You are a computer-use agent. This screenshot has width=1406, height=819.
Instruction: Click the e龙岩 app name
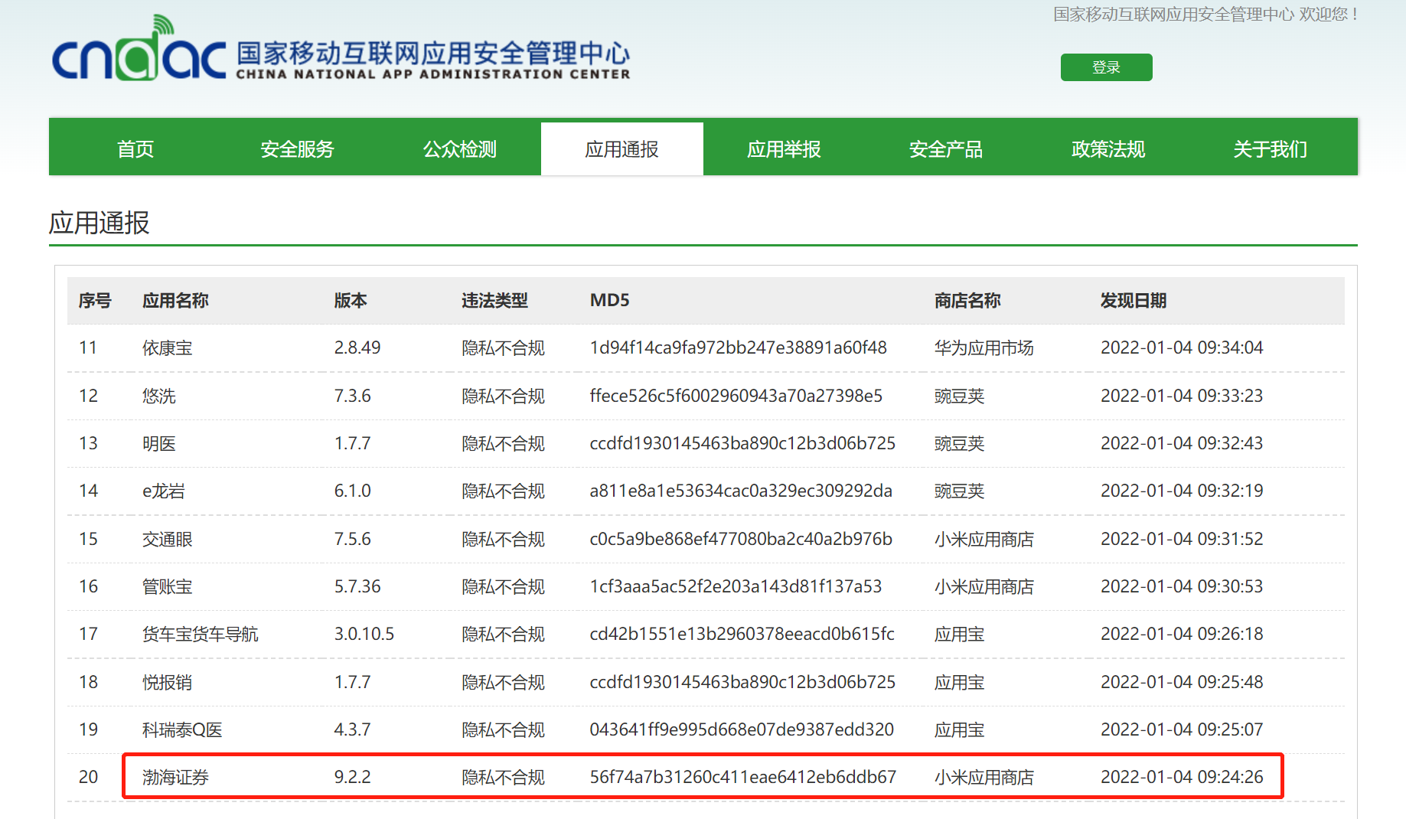pos(162,491)
